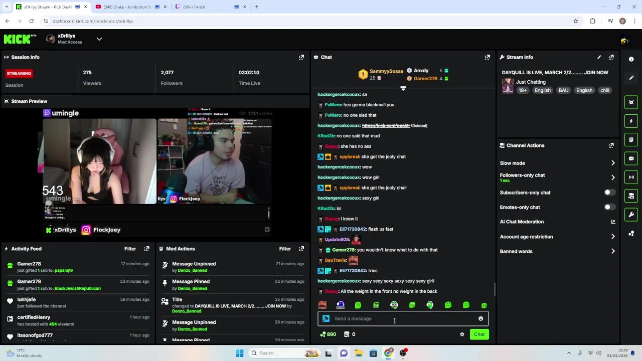Click the pencil icon in the right sidebar
Image resolution: width=642 pixels, height=361 pixels.
631,78
